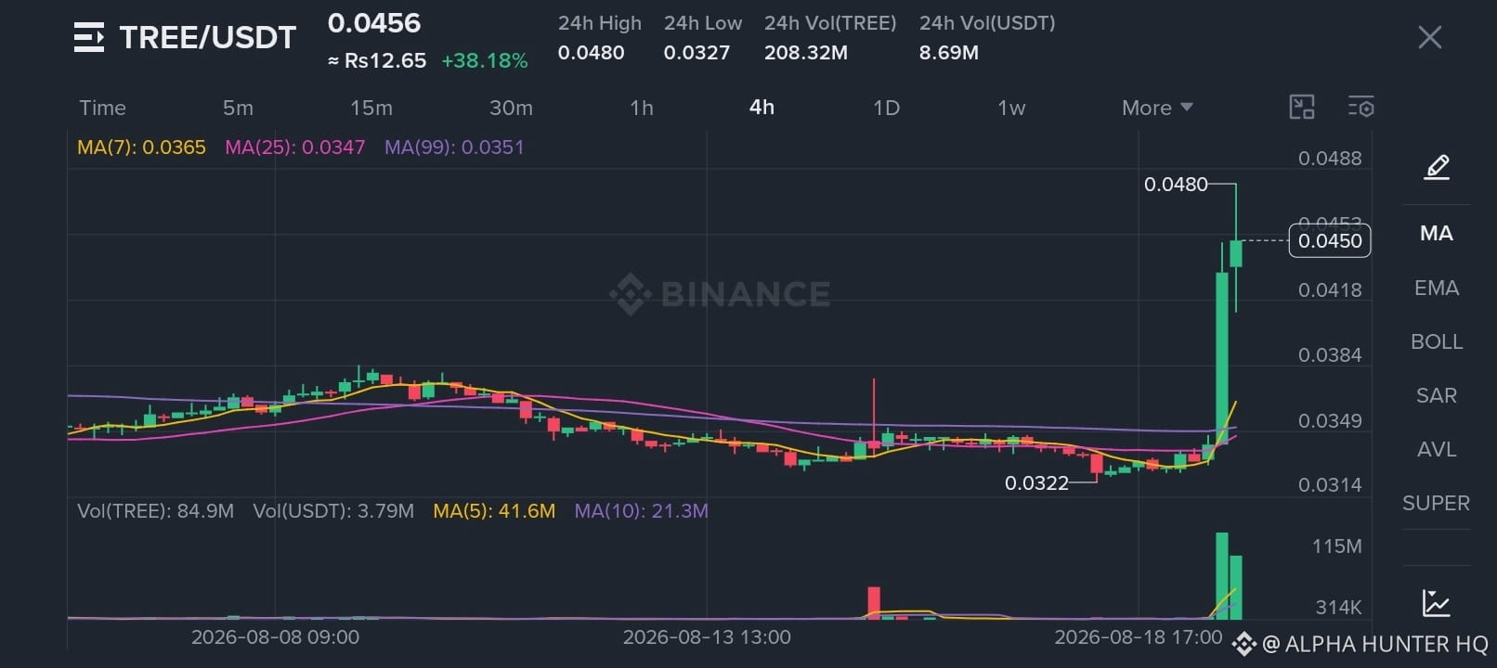Click the volume MA(5): 41.6M legend
Screen dimensions: 1497x668
click(494, 511)
